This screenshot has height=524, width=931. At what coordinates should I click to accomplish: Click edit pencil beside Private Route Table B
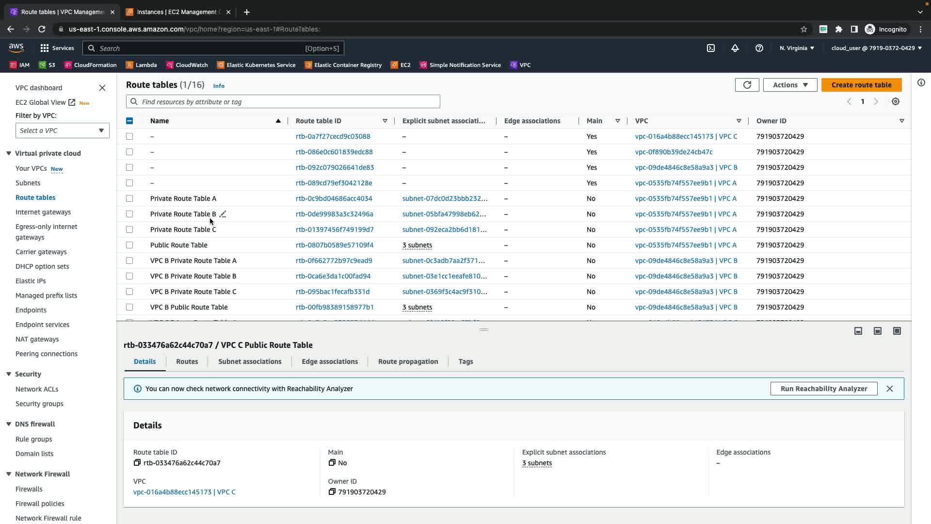(223, 214)
